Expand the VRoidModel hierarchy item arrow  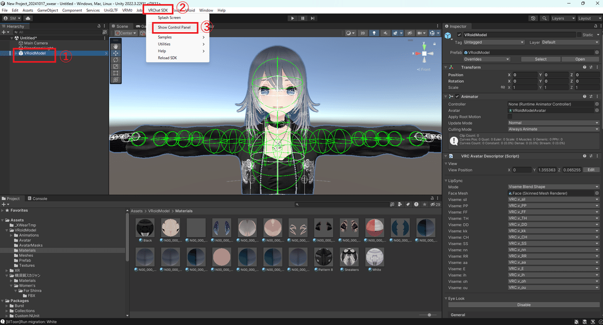[16, 53]
